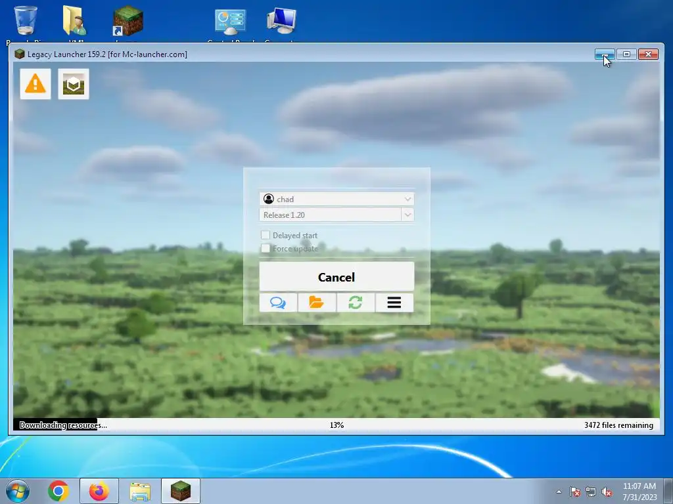
Task: Cancel the ongoing download
Action: 337,277
